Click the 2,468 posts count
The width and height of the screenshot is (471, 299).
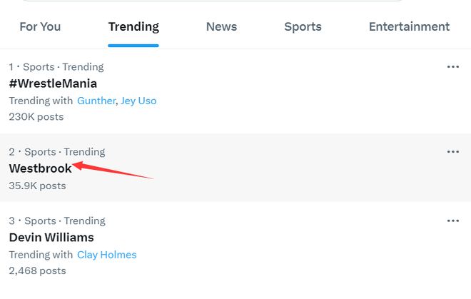coord(37,270)
